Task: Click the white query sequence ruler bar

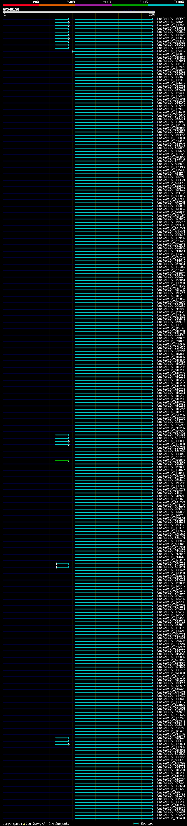Action: click(x=79, y=12)
